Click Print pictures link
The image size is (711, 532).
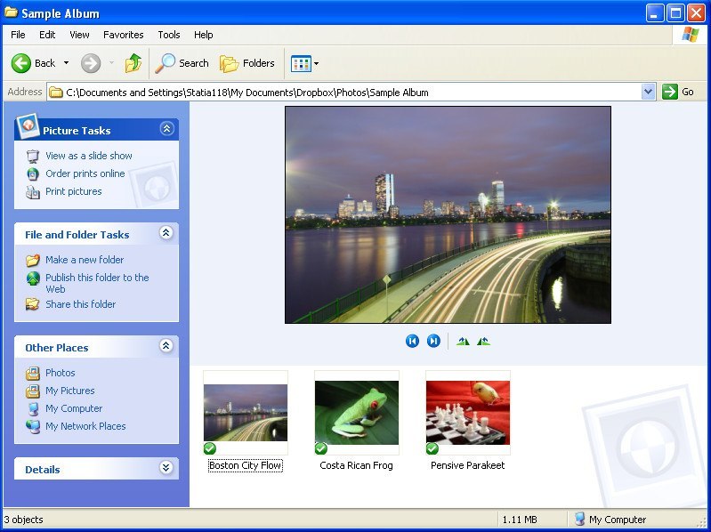click(x=74, y=191)
